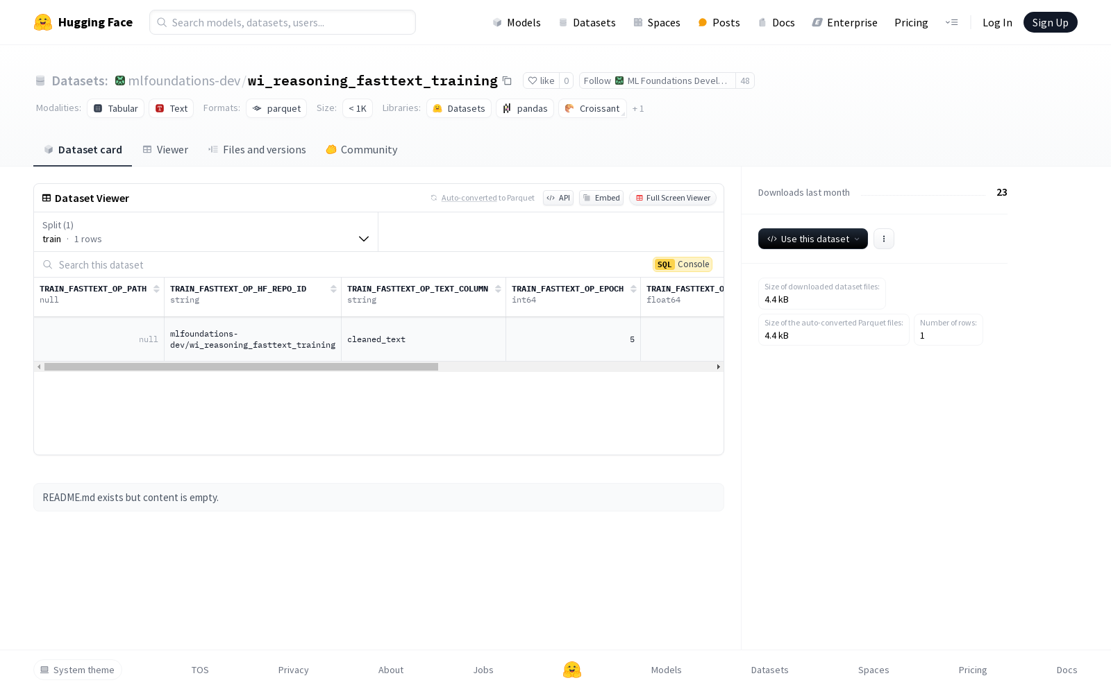
Task: Click the Sign Up button
Action: coord(1050,22)
